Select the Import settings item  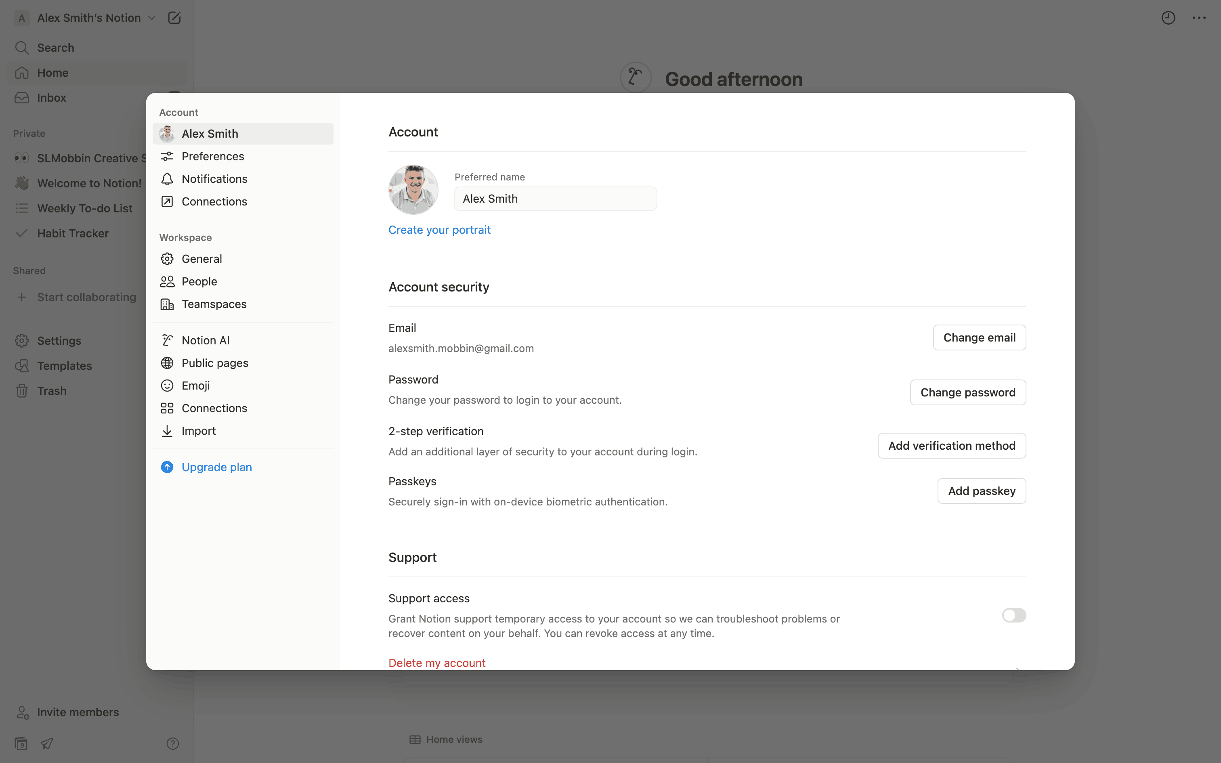[198, 430]
